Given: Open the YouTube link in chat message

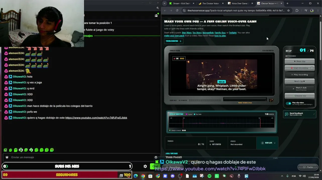Looking at the screenshot, I should [x=96, y=118].
